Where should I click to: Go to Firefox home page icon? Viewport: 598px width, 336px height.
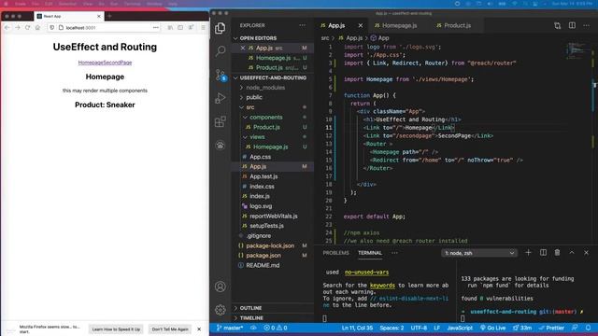pos(37,27)
